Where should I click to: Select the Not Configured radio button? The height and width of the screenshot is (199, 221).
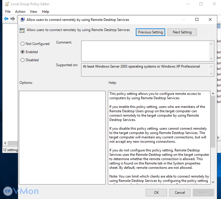point(23,44)
